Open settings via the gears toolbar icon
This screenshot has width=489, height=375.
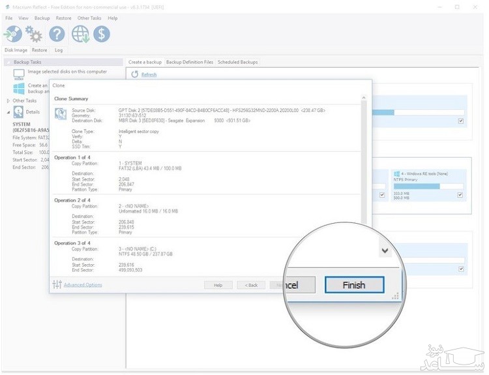[34, 34]
